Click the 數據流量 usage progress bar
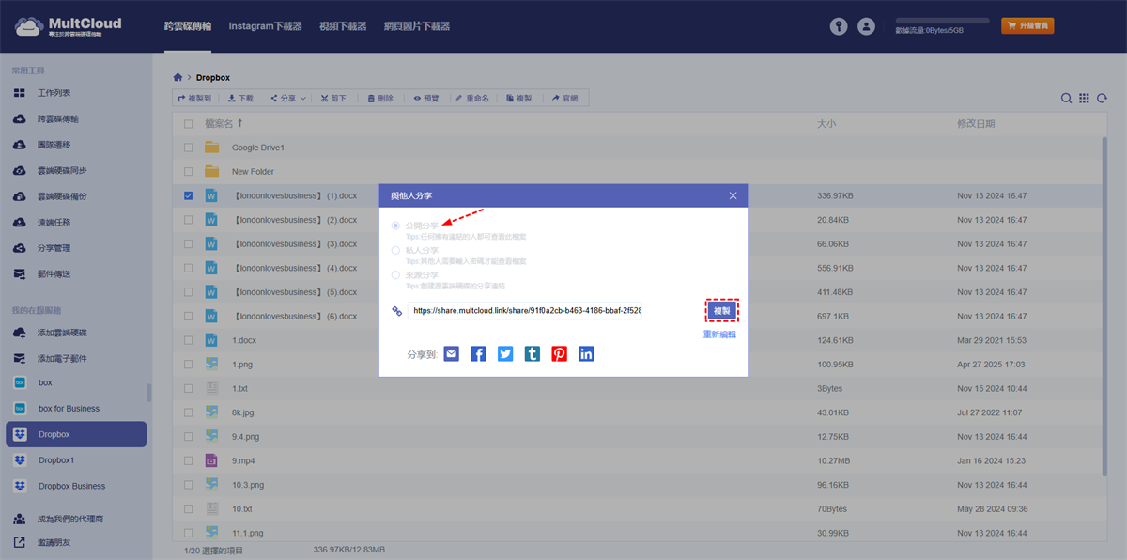 pyautogui.click(x=942, y=20)
